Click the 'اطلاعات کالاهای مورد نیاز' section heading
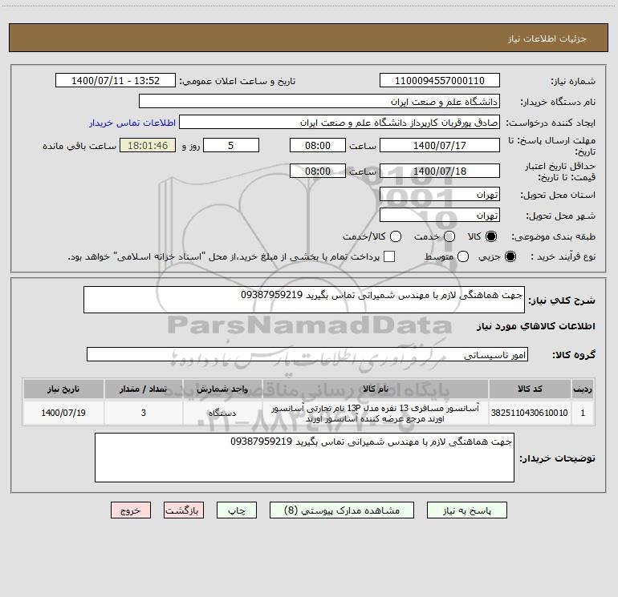This screenshot has height=597, width=618. click(535, 326)
